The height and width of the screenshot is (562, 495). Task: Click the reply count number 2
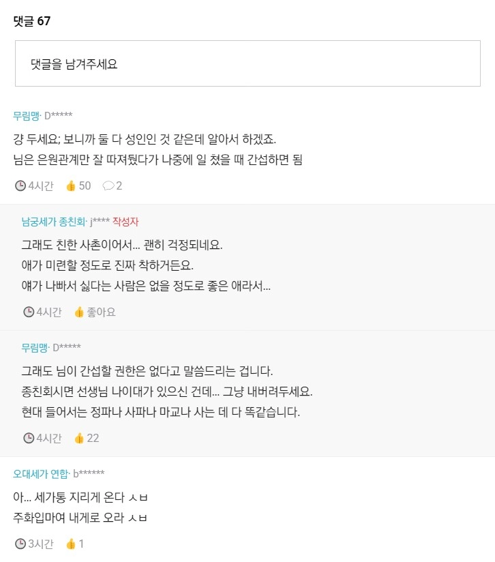(119, 186)
